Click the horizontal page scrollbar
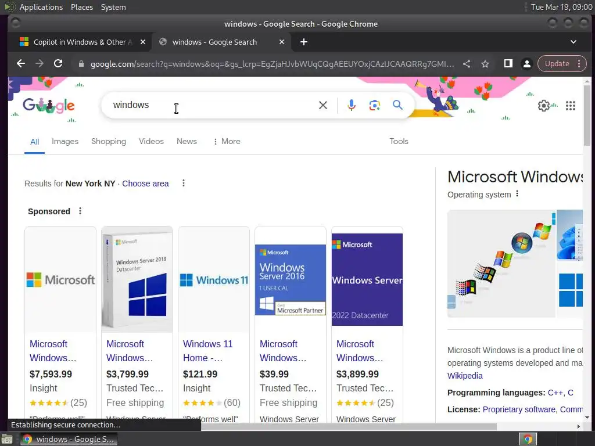Screen dimensions: 595x446 point(349,426)
